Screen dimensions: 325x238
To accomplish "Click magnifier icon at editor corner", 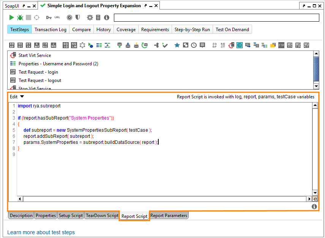I will [x=315, y=199].
